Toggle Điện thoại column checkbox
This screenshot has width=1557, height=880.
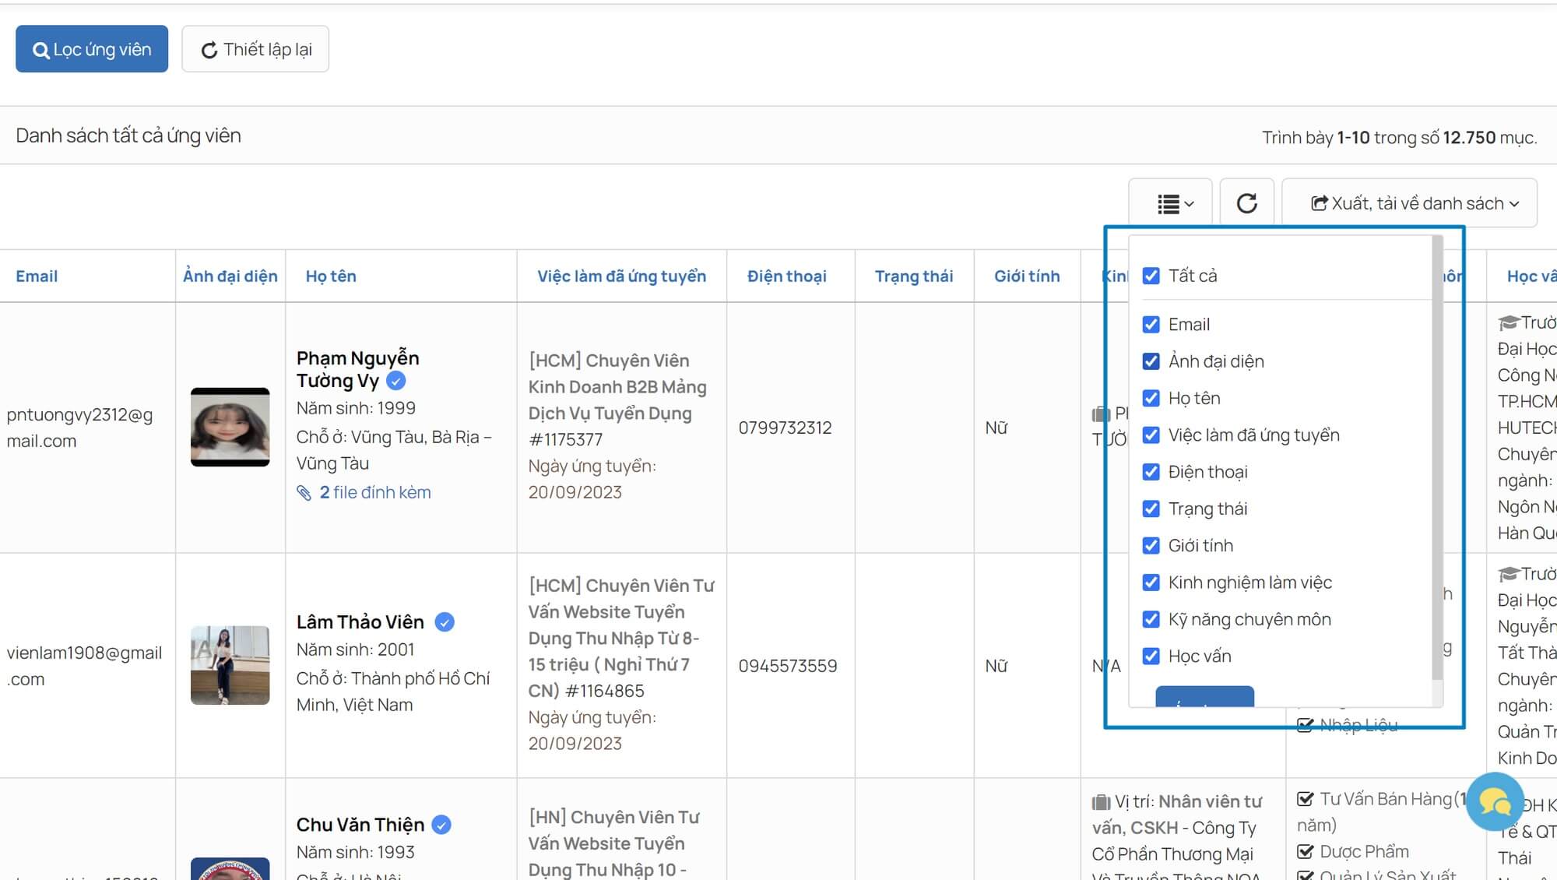point(1151,472)
